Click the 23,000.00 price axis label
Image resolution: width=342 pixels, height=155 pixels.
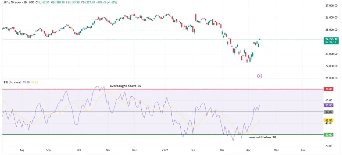point(331,54)
